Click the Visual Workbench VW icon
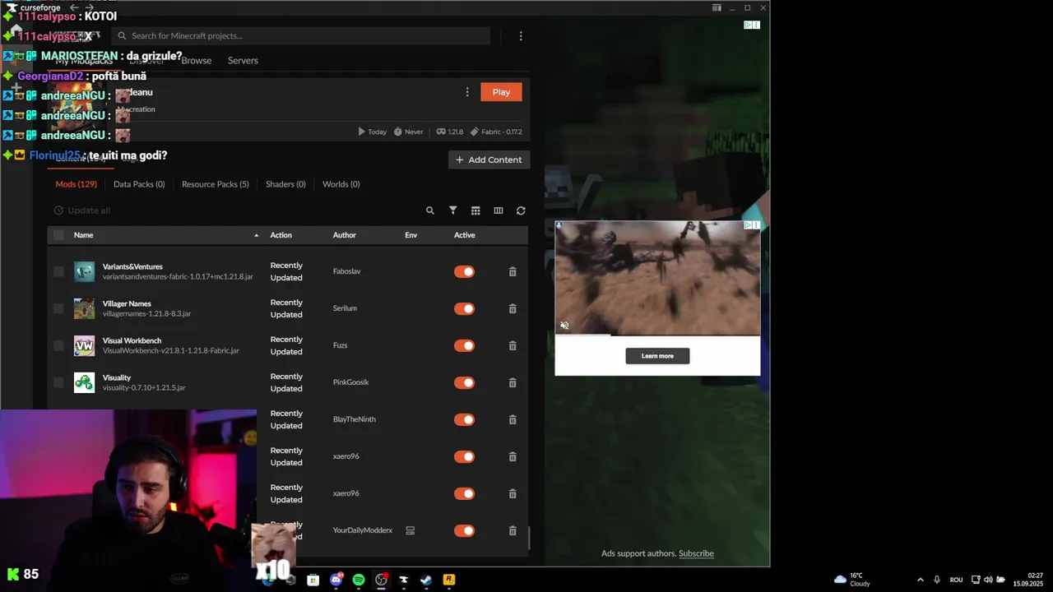The width and height of the screenshot is (1053, 592). click(84, 345)
